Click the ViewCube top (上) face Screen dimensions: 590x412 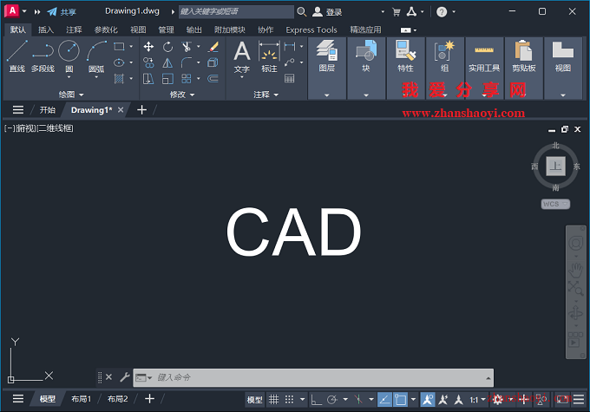coord(556,166)
